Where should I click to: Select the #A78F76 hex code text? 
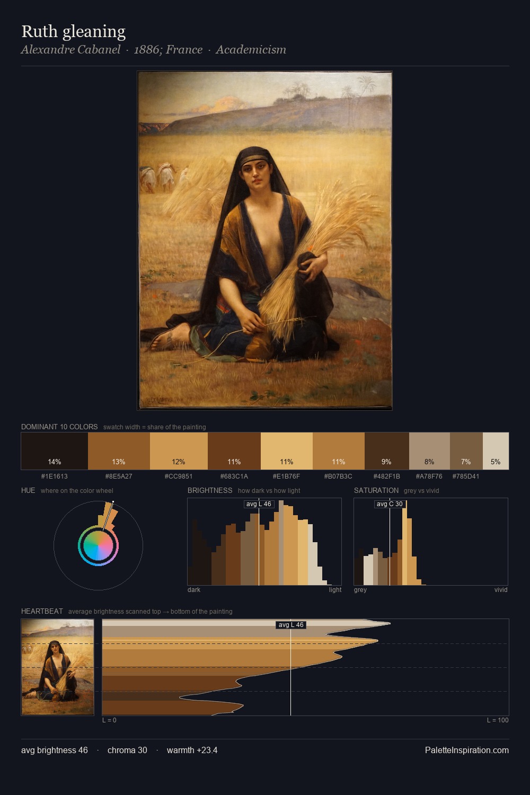[x=429, y=476]
